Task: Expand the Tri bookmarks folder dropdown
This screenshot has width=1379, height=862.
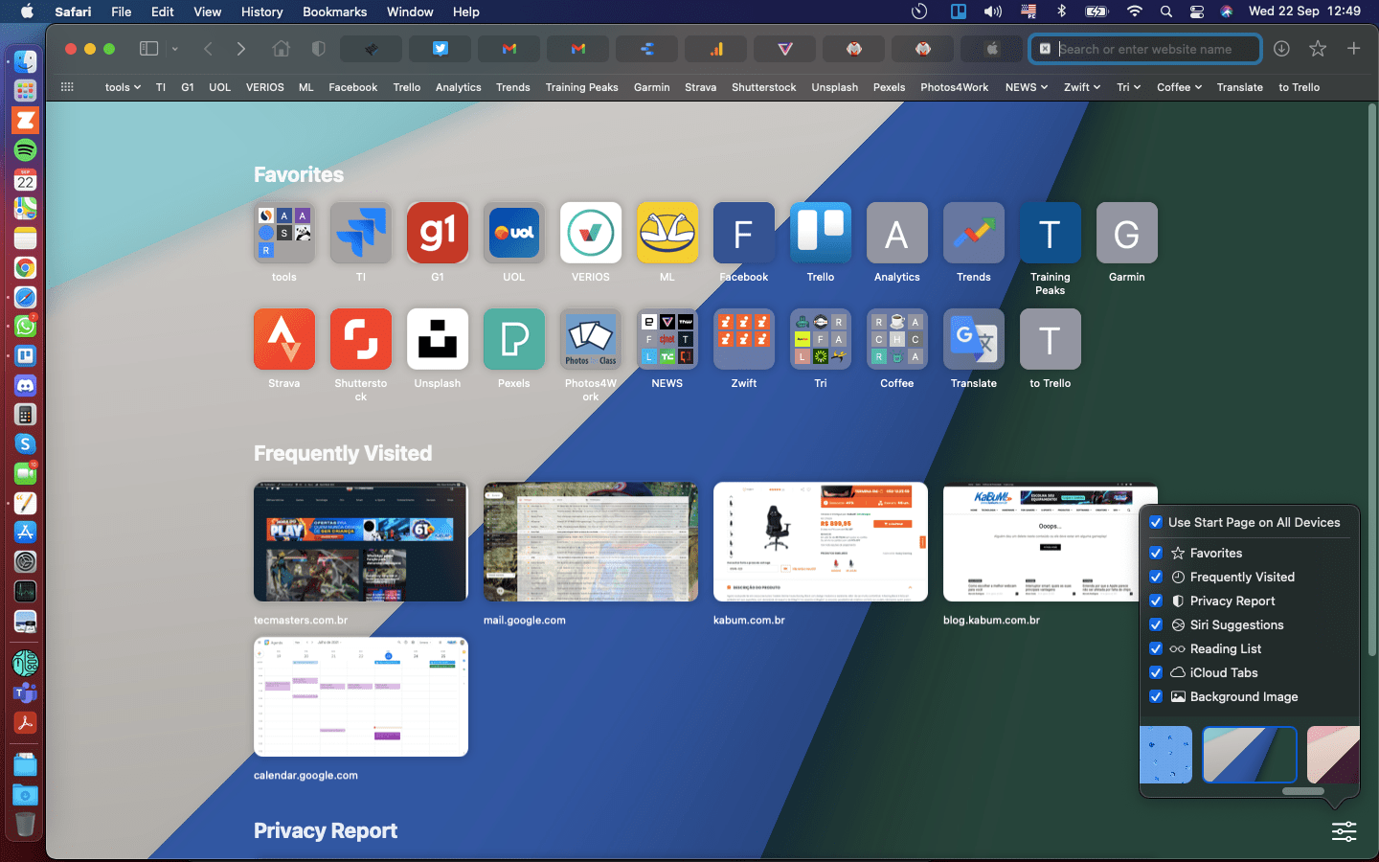Action: pyautogui.click(x=1129, y=87)
